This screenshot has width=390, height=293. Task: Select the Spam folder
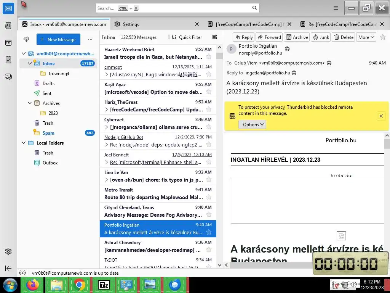point(58,133)
